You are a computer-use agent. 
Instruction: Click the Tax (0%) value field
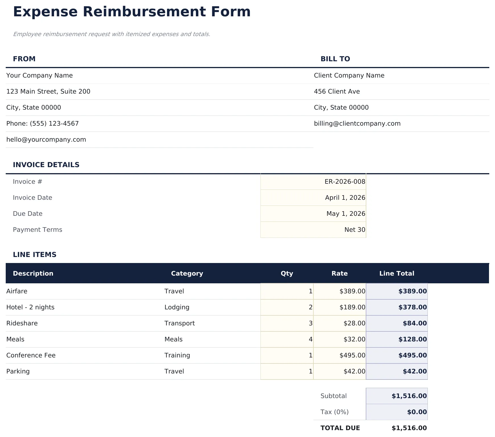coord(397,412)
